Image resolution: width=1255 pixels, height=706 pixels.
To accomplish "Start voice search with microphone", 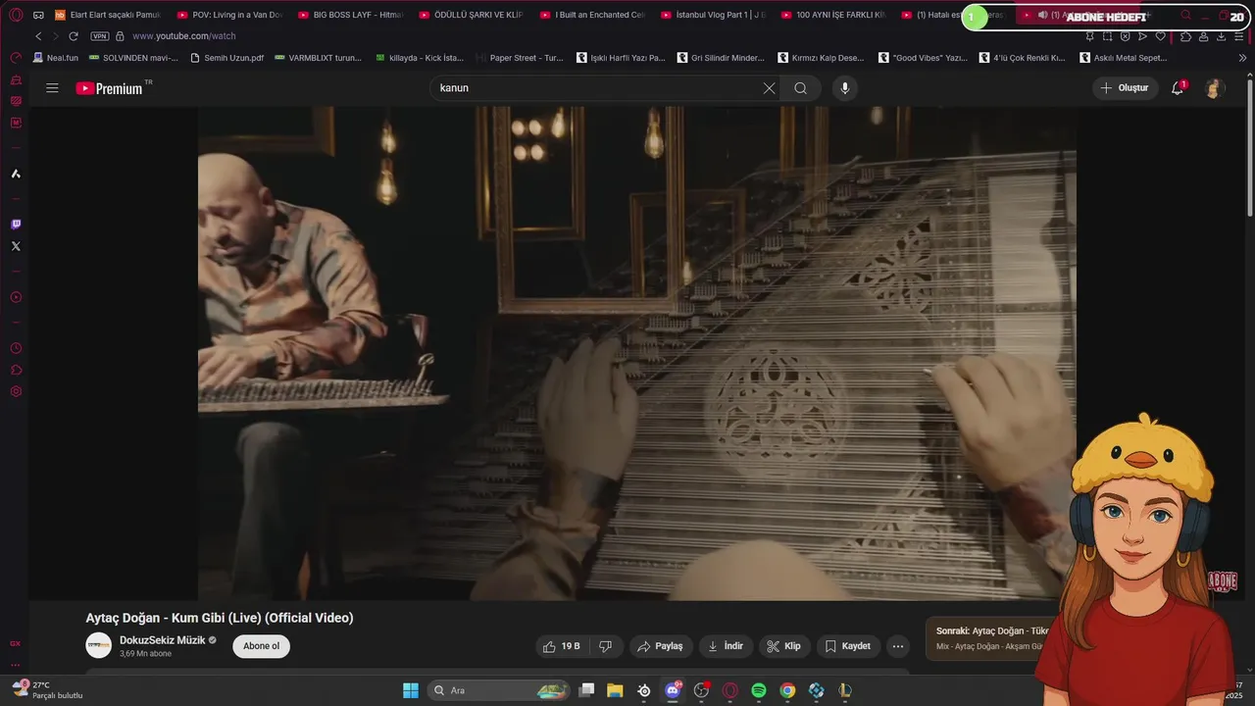I will pos(845,88).
